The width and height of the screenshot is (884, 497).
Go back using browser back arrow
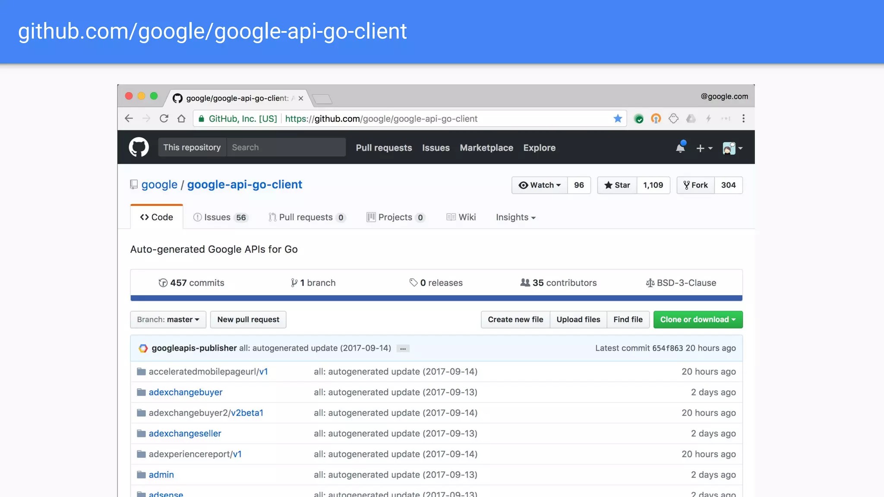(129, 119)
